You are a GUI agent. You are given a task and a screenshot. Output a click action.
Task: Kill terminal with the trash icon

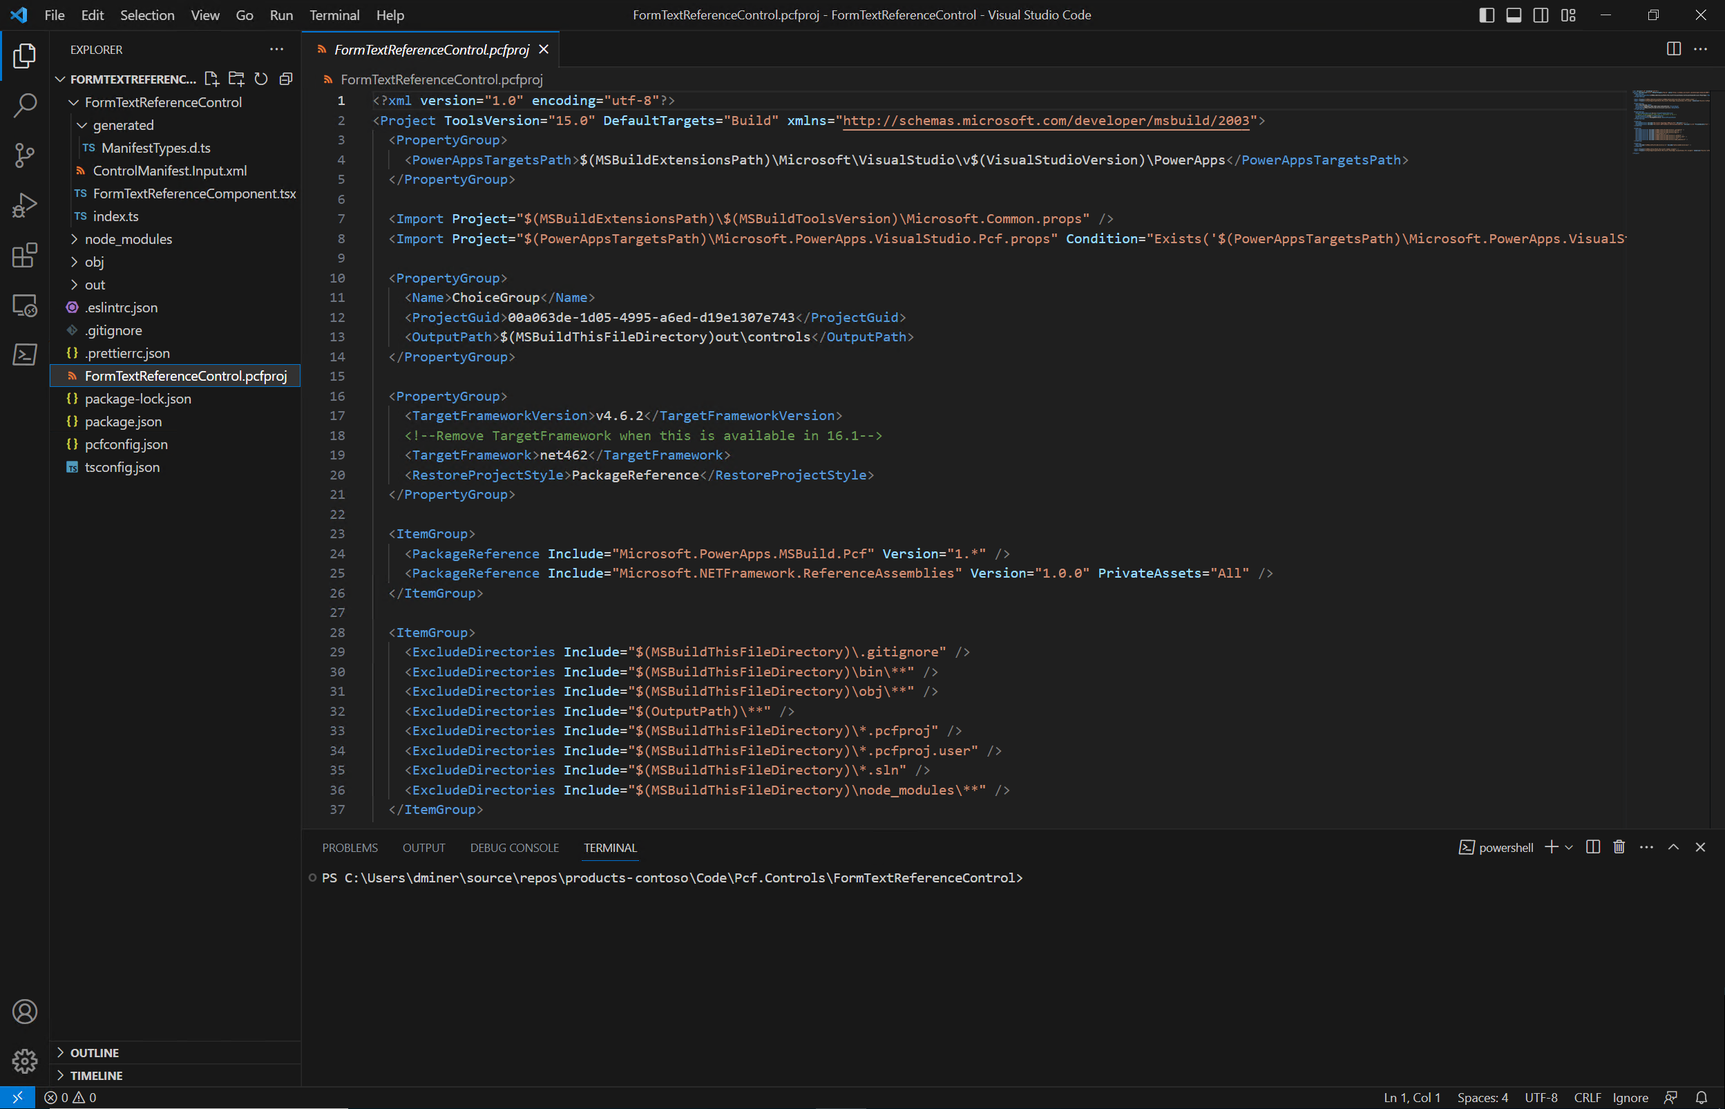click(1619, 847)
